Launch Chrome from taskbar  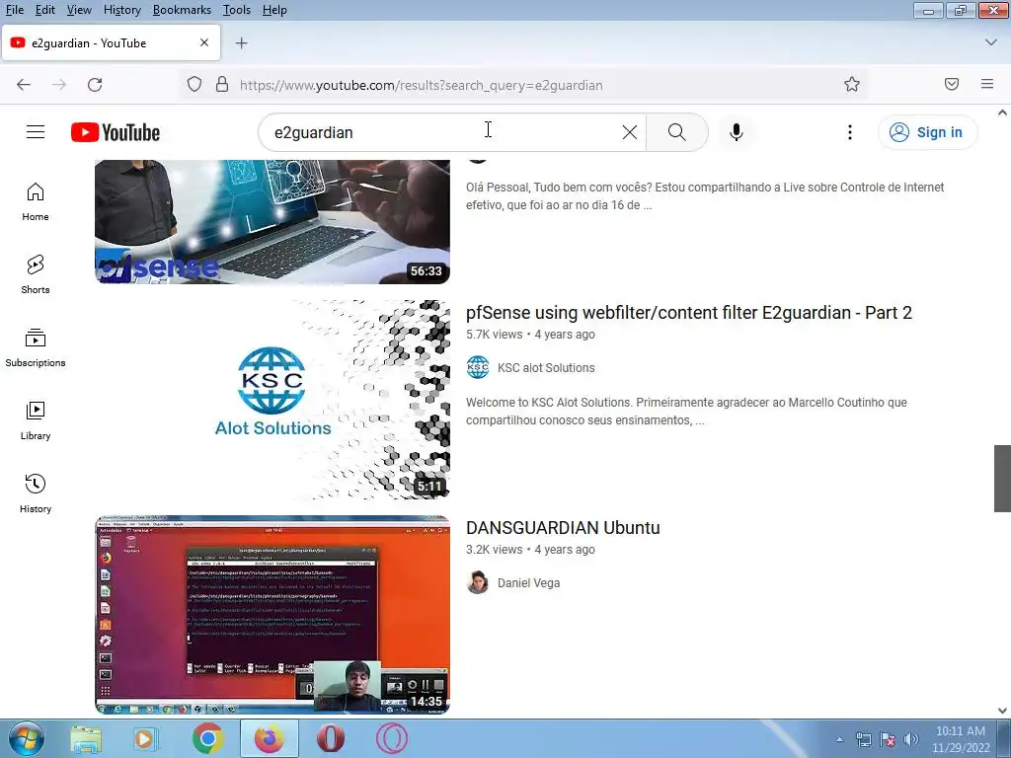pos(207,738)
